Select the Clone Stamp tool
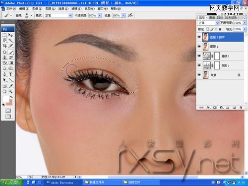248x186 pixels. [x=4, y=58]
